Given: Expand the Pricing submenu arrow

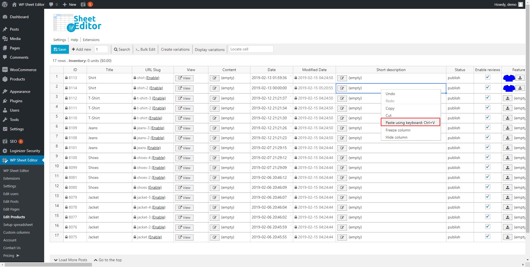Looking at the screenshot, I should [18, 255].
